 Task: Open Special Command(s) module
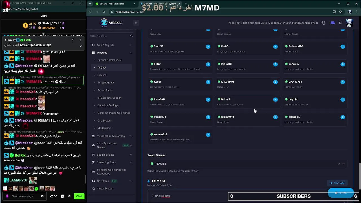point(109,60)
